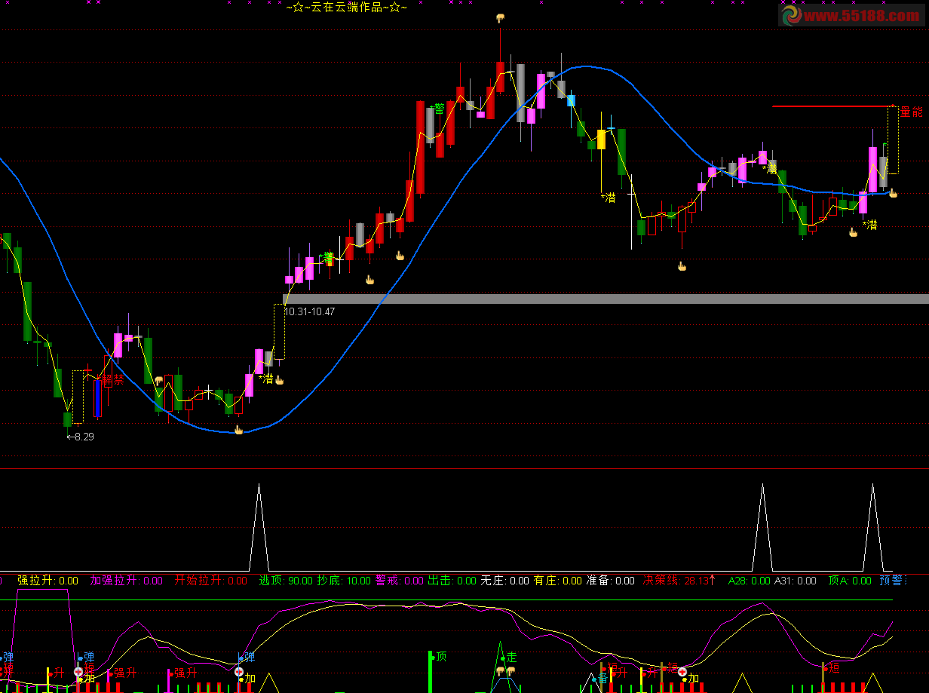Click the last white spike in the middle panel
Screen dimensions: 929x693
click(873, 527)
